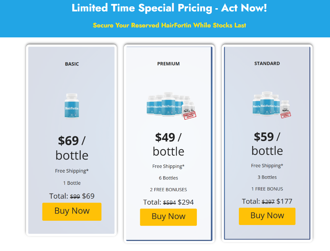Click the $49 / bottle price text
Image resolution: width=330 pixels, height=251 pixels.
[168, 145]
